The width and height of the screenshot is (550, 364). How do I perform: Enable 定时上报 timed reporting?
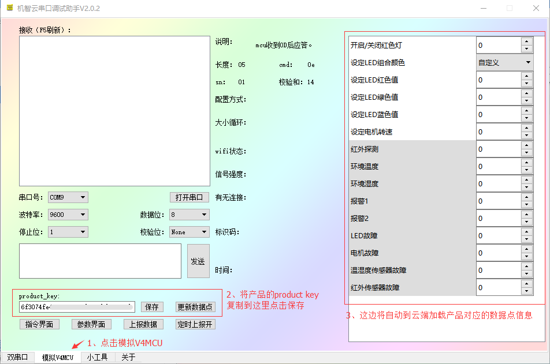(196, 324)
